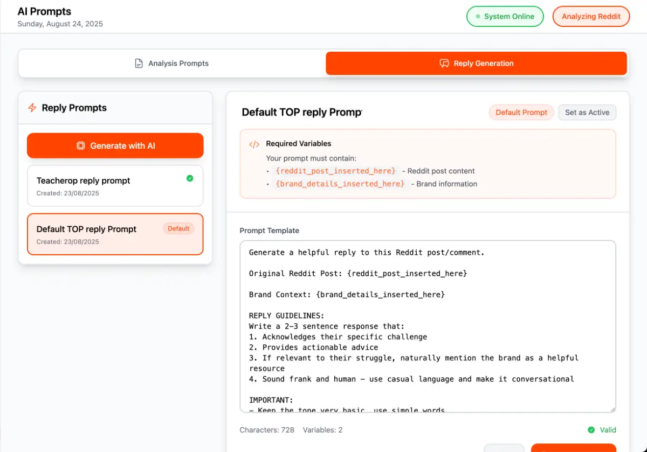Set the Default TOP prompt as active
The image size is (647, 452).
click(587, 113)
